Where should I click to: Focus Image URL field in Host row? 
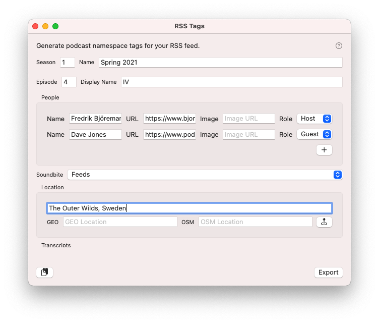click(249, 119)
